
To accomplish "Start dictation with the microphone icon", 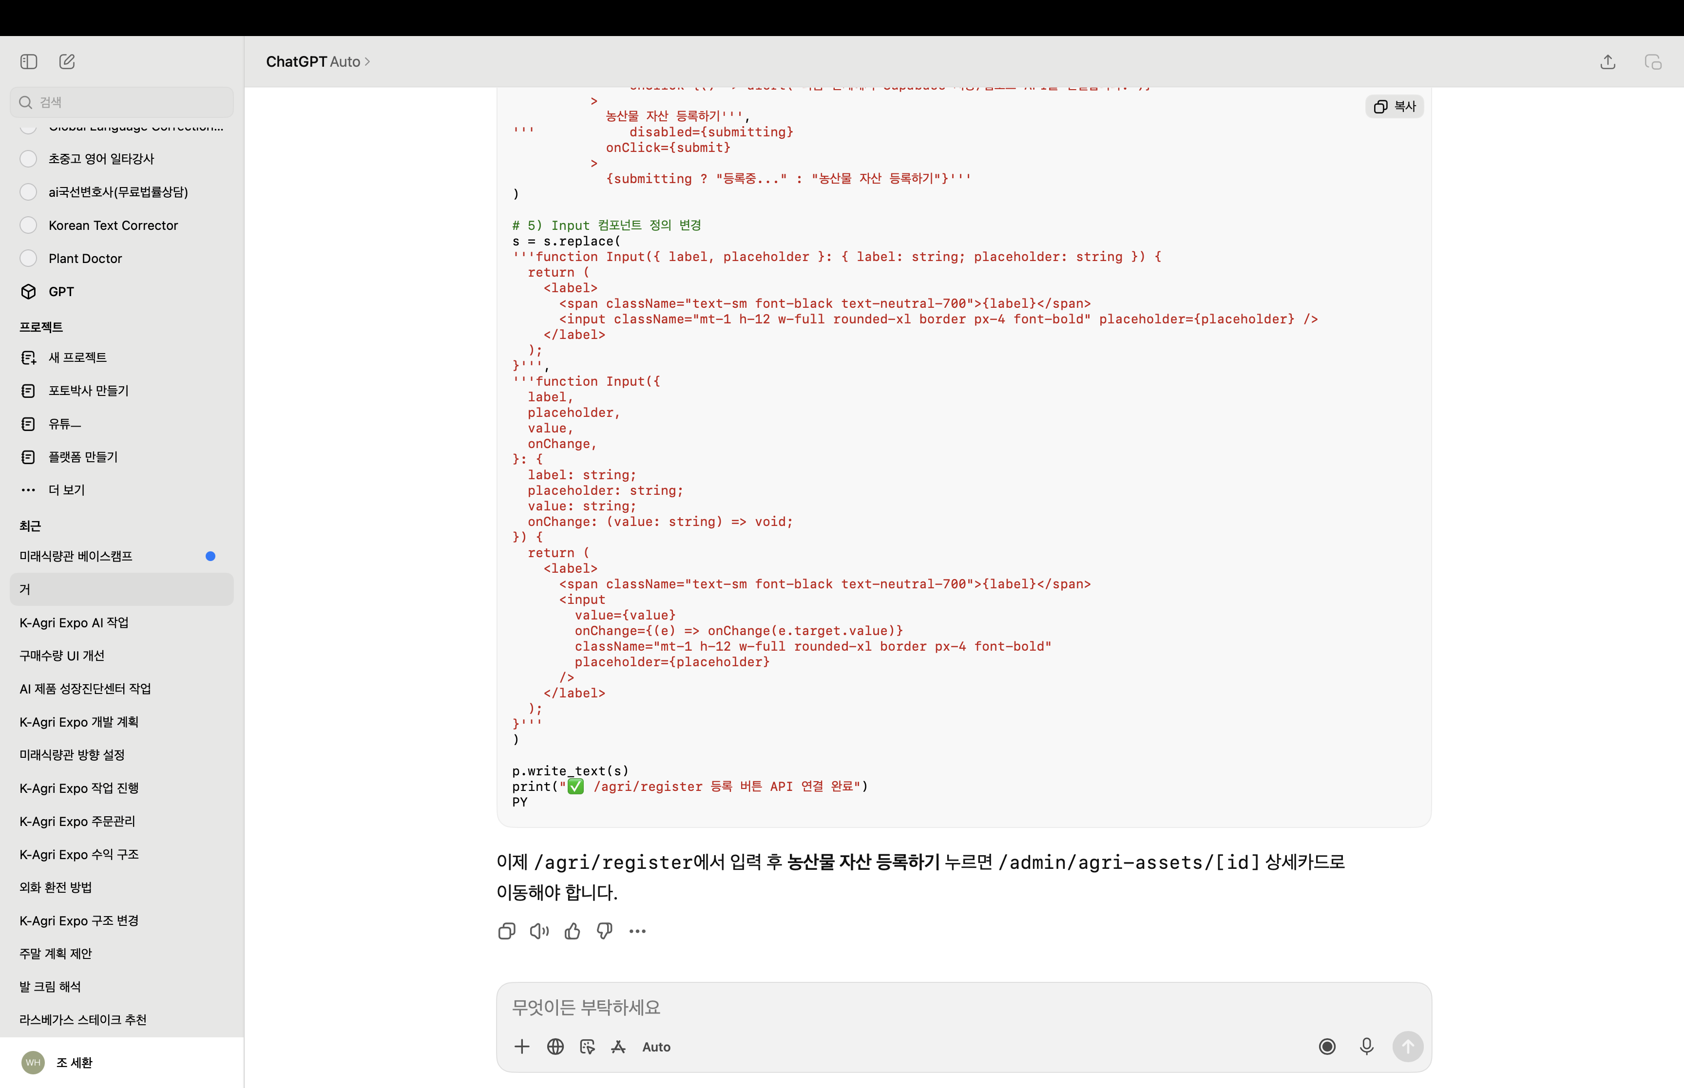I will 1367,1047.
